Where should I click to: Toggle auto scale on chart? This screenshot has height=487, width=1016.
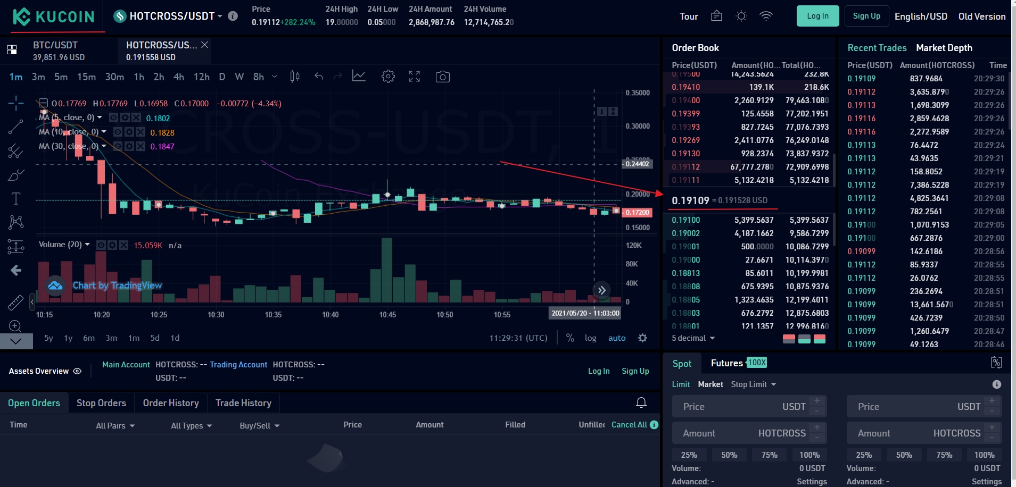tap(617, 338)
